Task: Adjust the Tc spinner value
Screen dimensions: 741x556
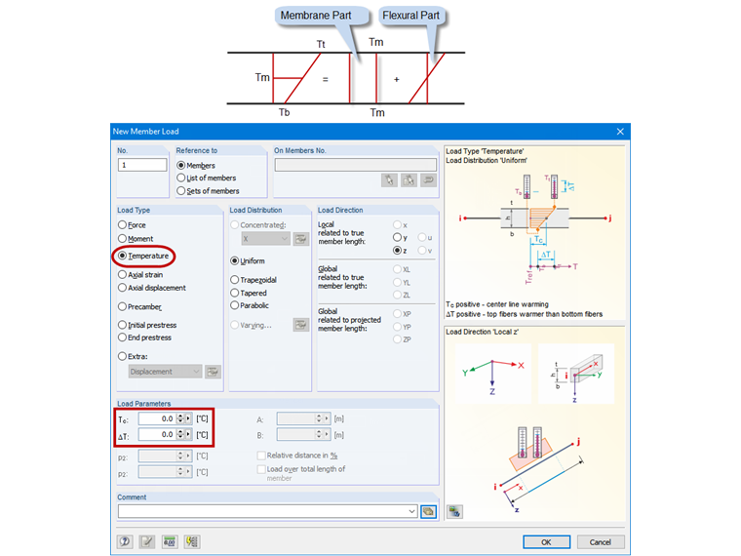Action: (180, 418)
